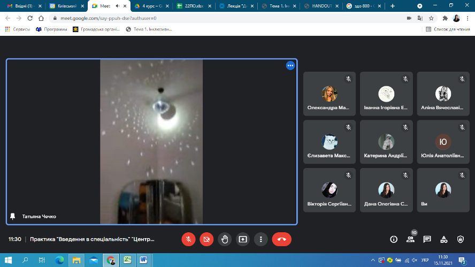Open Тема 1. Інклюзивн... bookmark
Screen dimensions: 475x267
pyautogui.click(x=149, y=29)
